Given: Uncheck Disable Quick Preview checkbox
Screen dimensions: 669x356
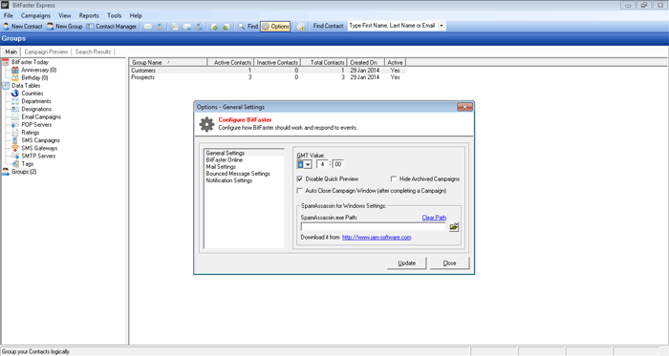Looking at the screenshot, I should pos(300,178).
